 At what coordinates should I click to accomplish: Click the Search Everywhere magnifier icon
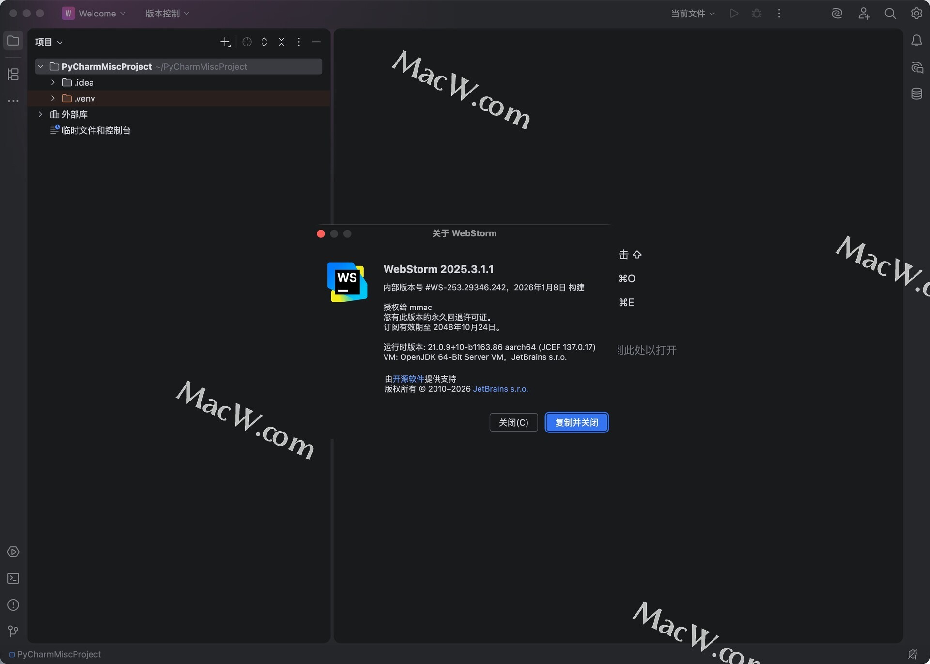890,14
